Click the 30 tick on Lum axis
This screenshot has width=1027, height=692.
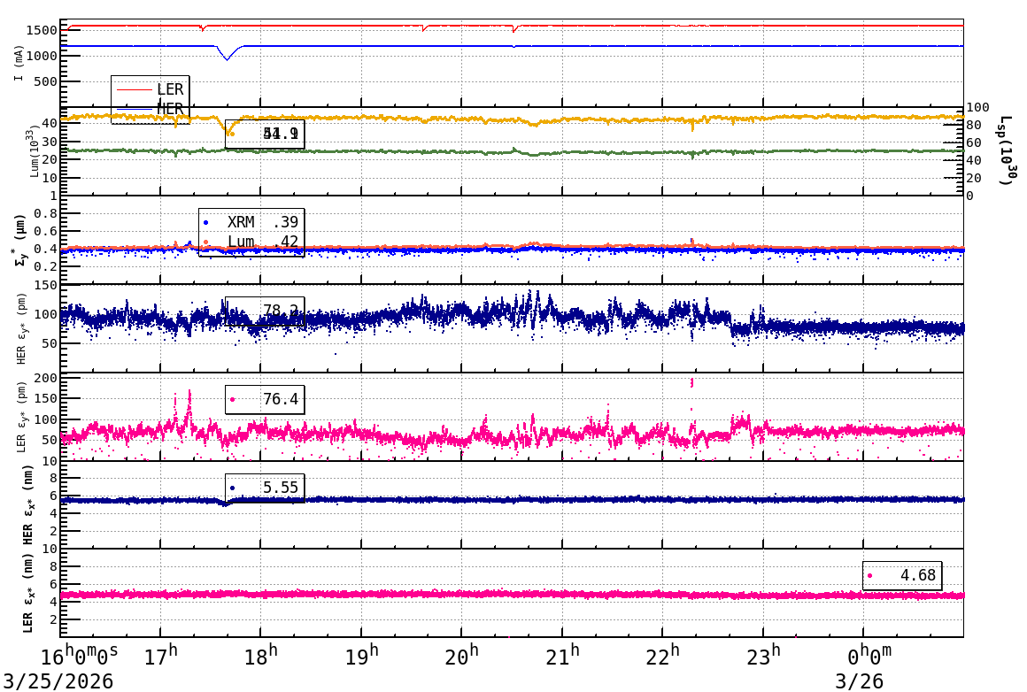(x=50, y=142)
